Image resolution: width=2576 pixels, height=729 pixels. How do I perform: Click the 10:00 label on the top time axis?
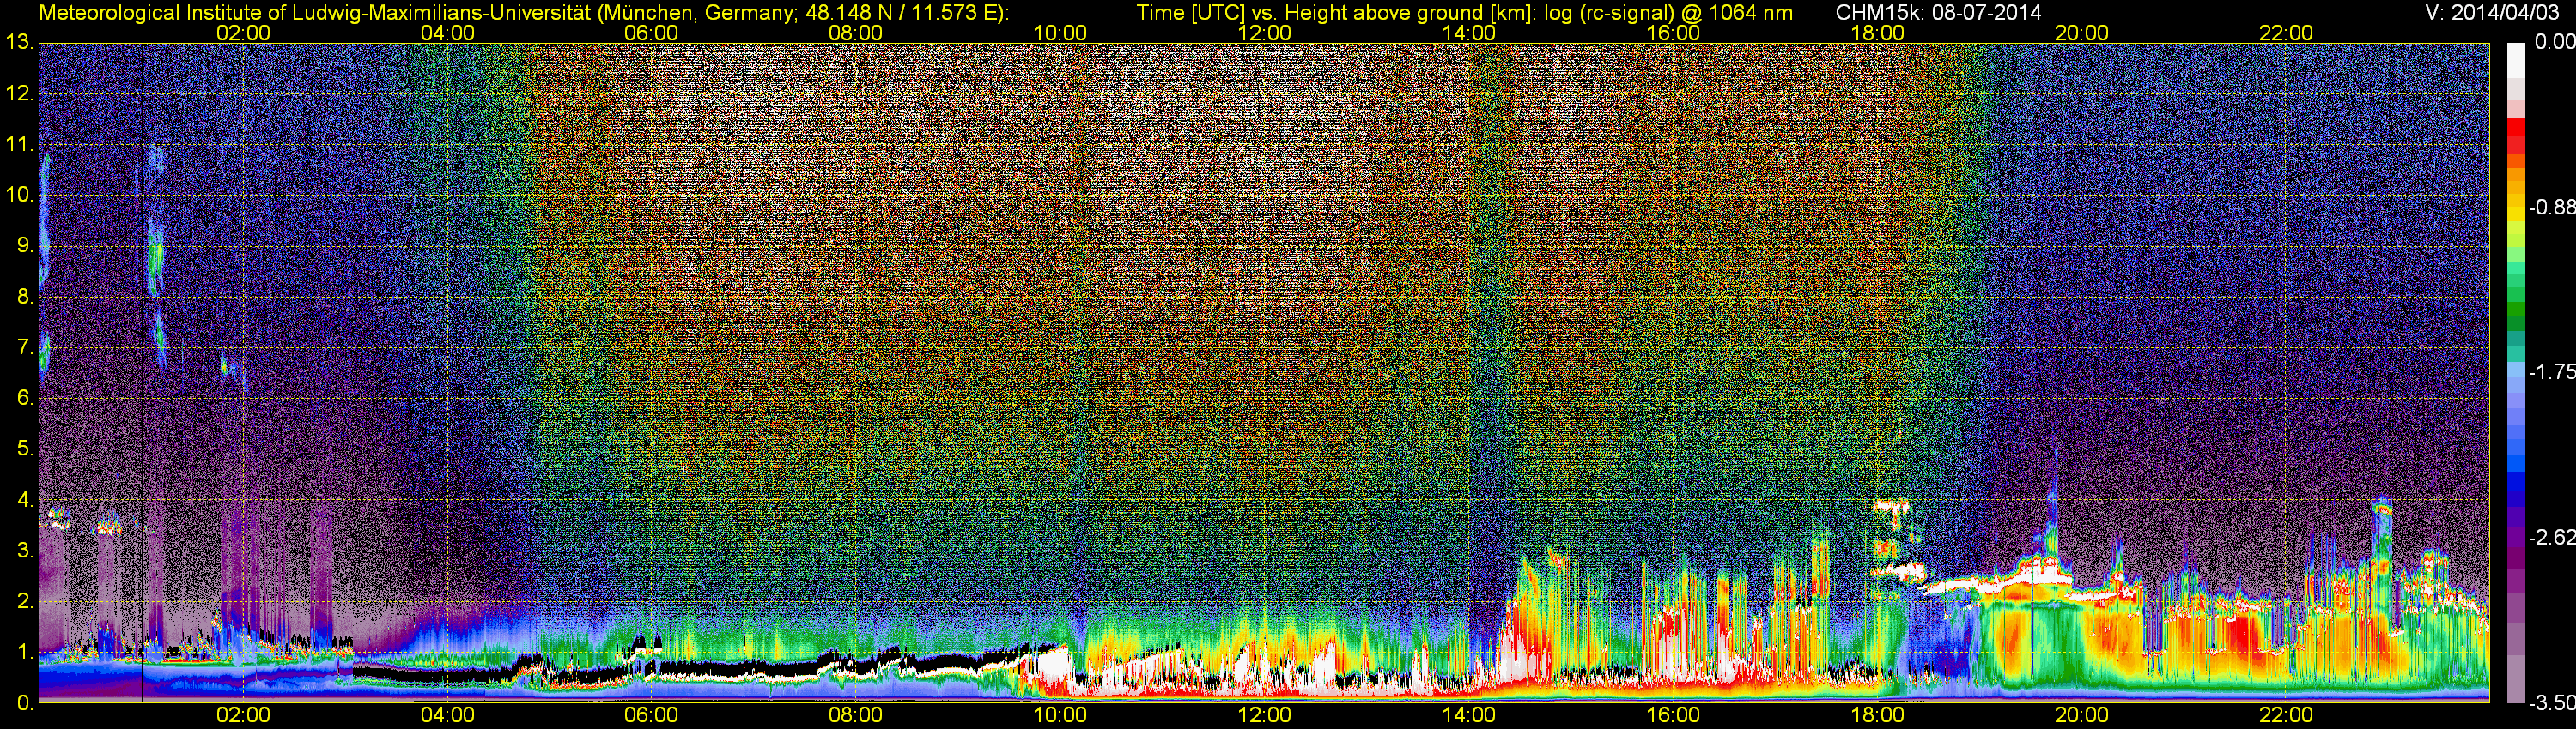[x=1060, y=33]
